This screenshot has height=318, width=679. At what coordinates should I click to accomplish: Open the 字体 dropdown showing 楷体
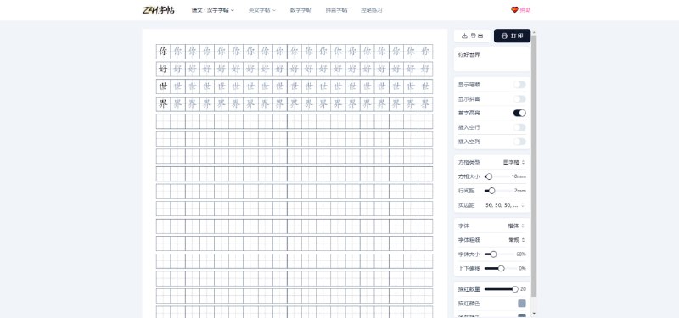point(517,226)
